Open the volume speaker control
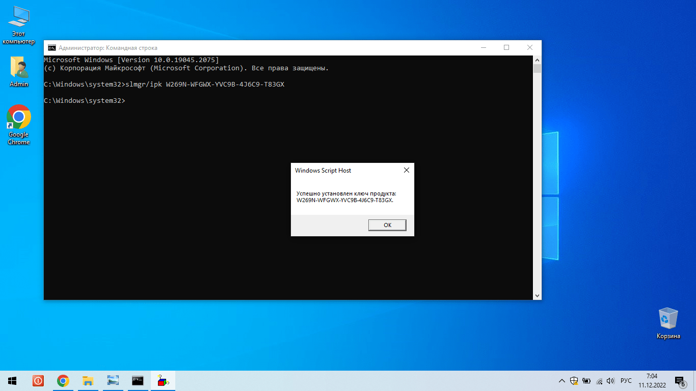This screenshot has width=696, height=391. click(611, 381)
